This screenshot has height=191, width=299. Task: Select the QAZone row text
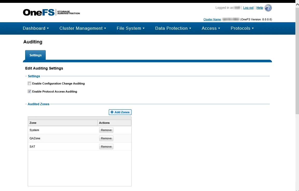[35, 138]
